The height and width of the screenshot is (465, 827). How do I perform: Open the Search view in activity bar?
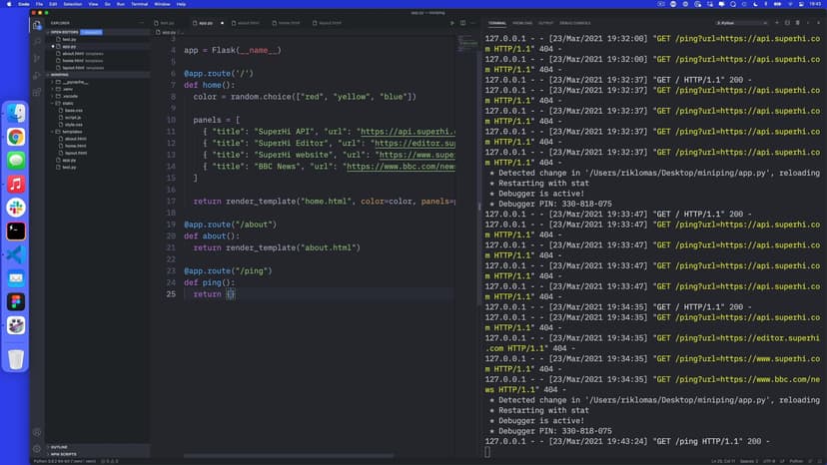[37, 42]
